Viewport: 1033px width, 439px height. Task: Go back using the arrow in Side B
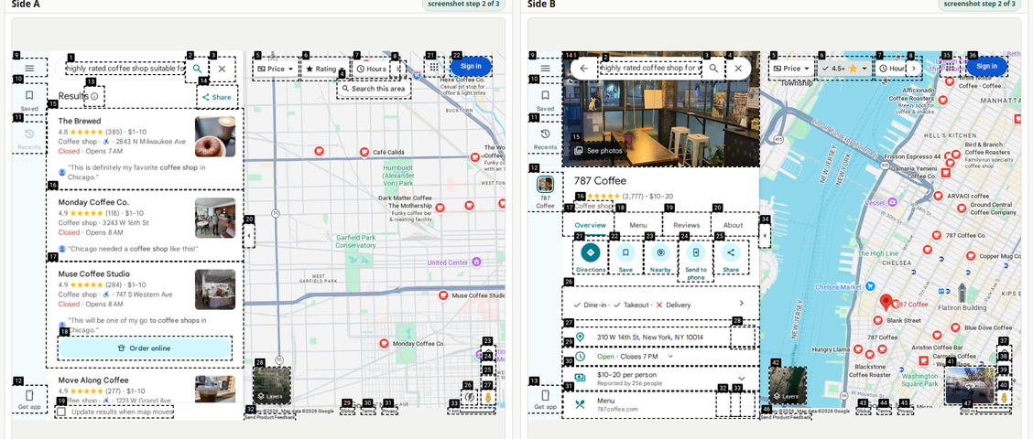coord(583,68)
